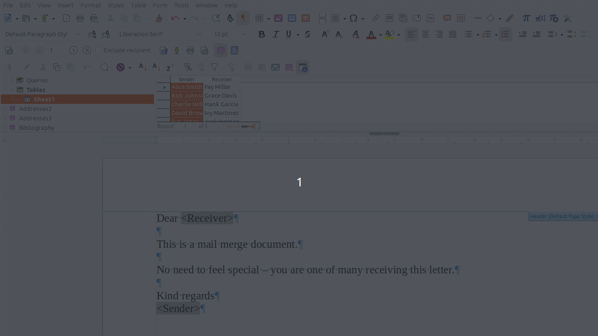
Task: Click the Export as PDF icon
Action: pos(66,18)
